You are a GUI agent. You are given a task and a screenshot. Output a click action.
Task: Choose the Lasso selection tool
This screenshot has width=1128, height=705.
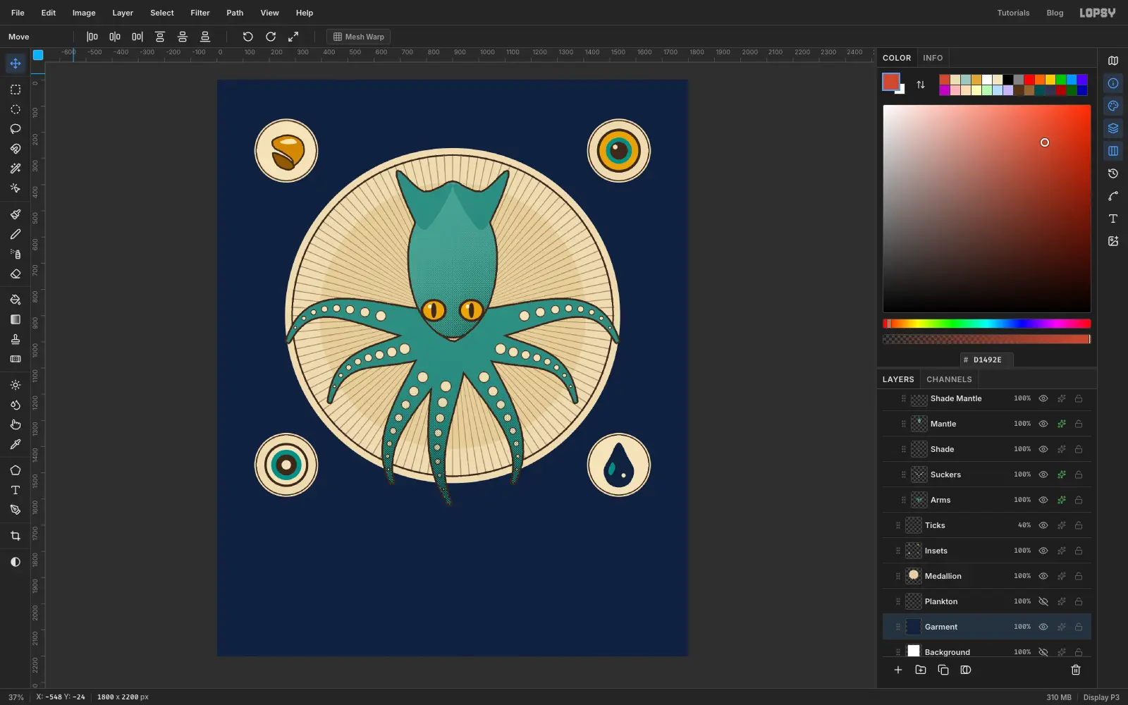16,129
